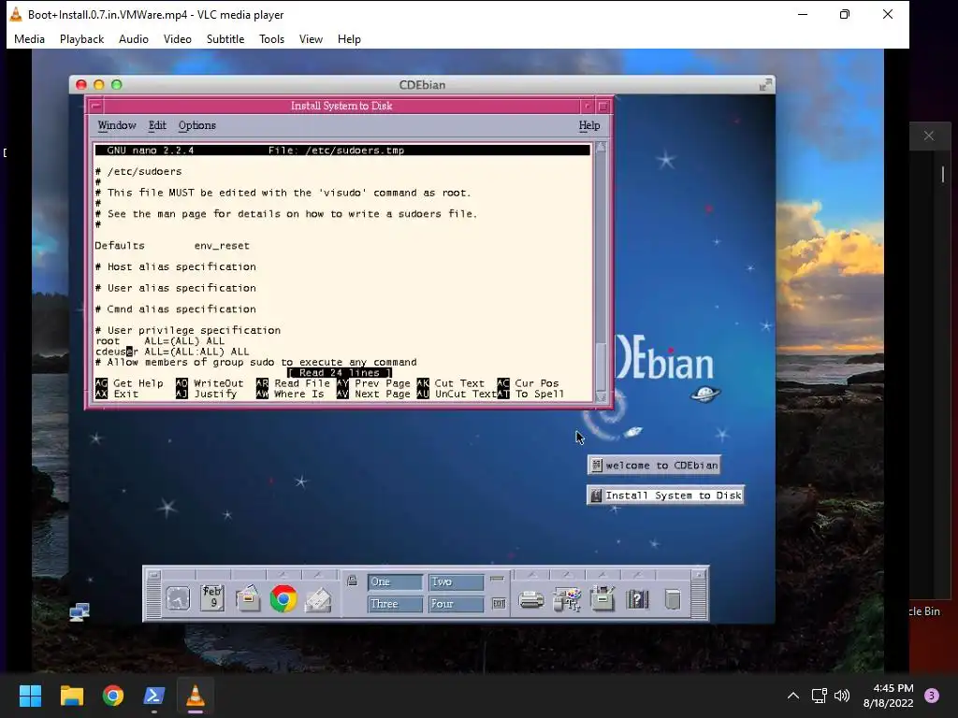Click the EXIT button in CDE panel
The width and height of the screenshot is (958, 718).
500,603
